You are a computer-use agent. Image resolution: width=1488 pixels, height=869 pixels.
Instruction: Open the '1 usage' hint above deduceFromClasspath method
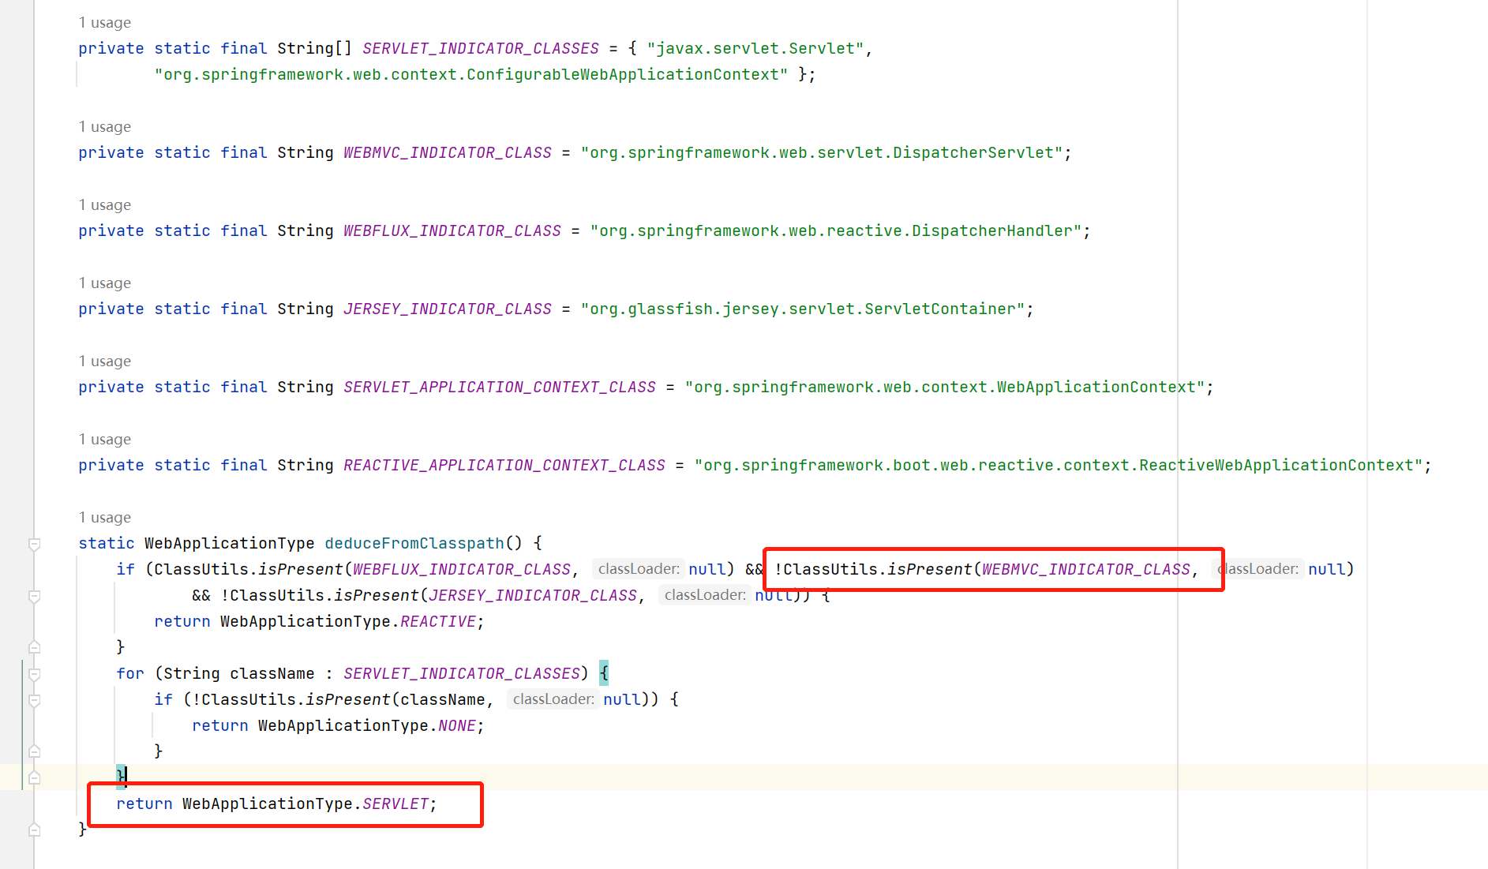105,518
